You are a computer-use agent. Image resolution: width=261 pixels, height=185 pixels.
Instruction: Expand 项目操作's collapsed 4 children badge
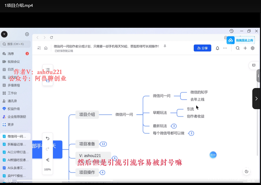point(102,173)
